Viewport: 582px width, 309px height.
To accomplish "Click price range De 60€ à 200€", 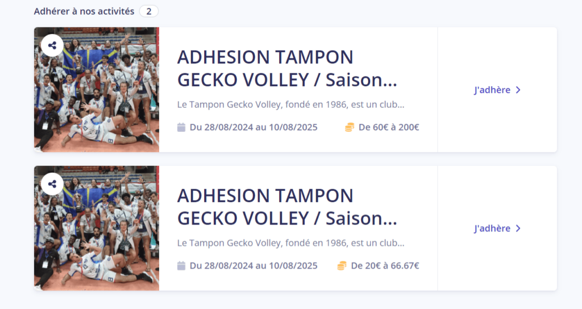I will pyautogui.click(x=389, y=127).
